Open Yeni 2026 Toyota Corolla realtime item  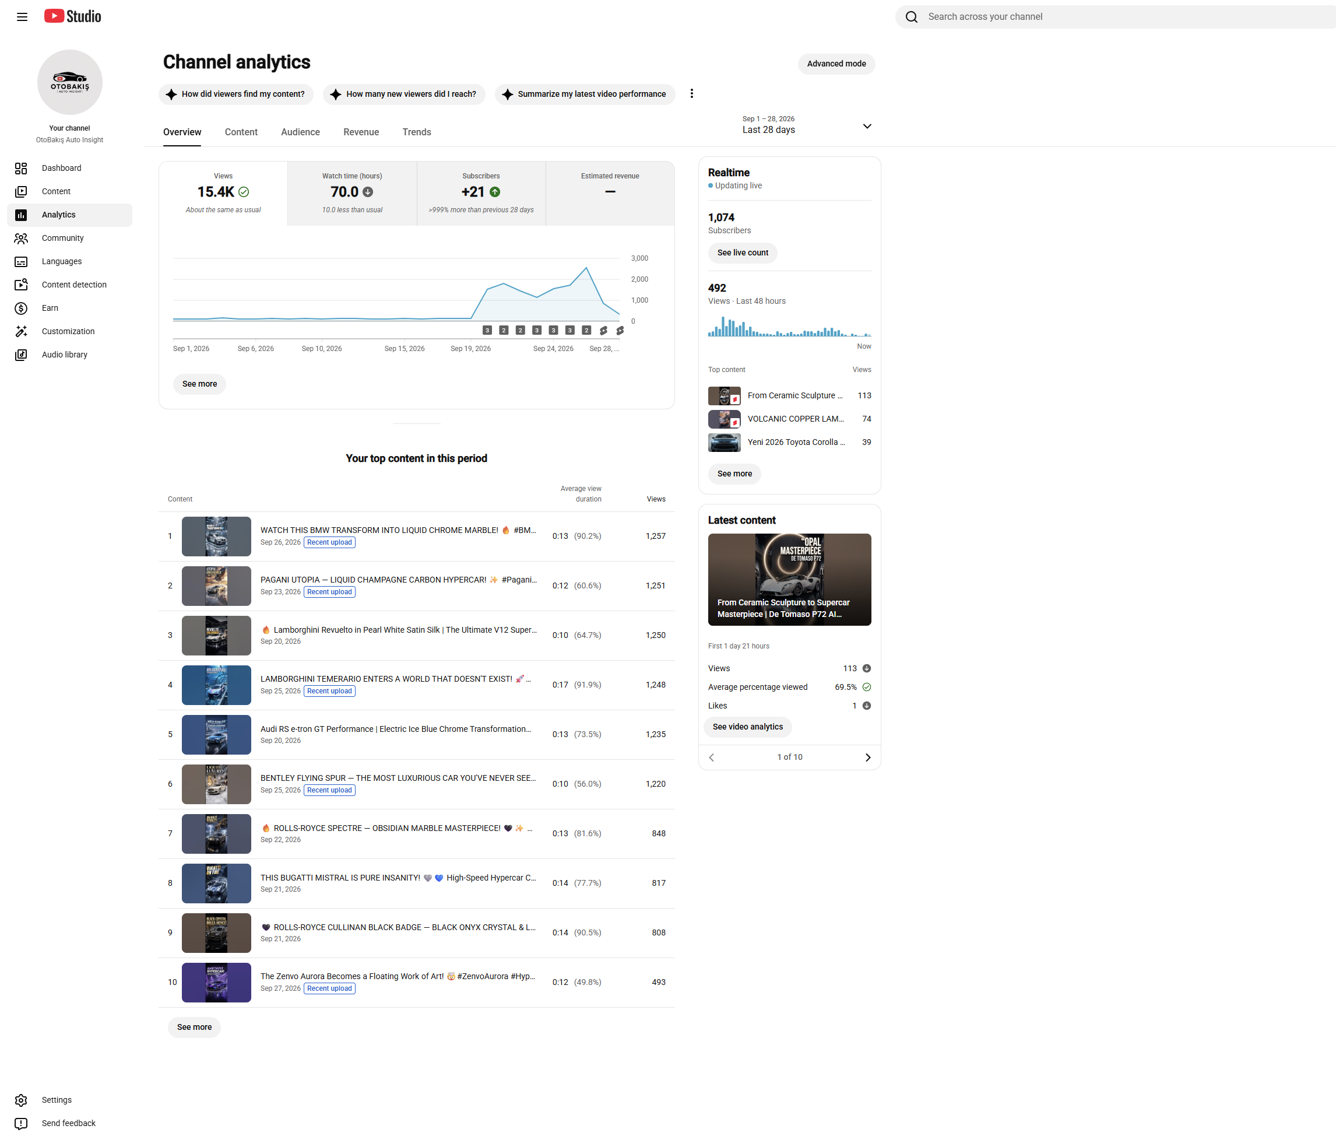point(790,443)
